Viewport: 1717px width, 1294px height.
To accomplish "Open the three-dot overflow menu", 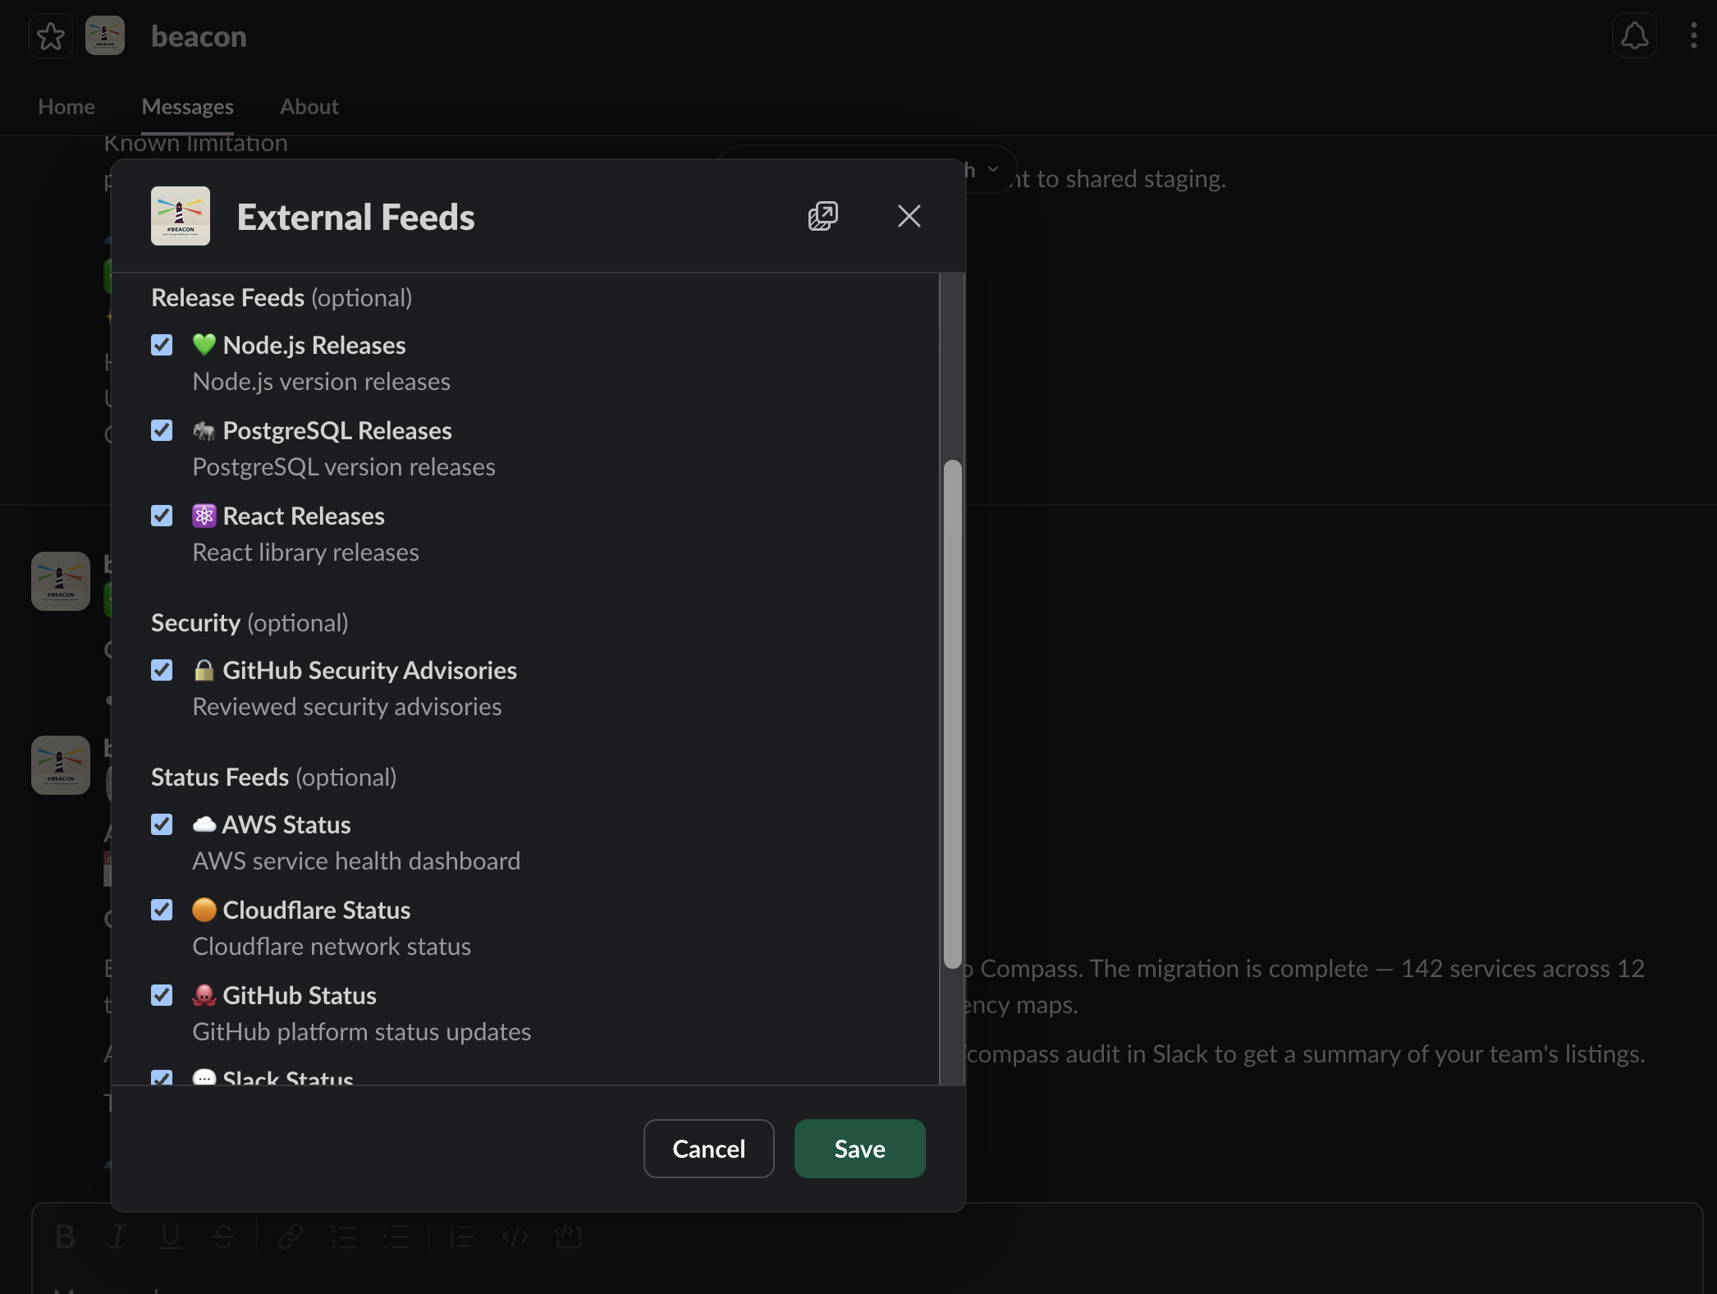I will coord(1692,35).
